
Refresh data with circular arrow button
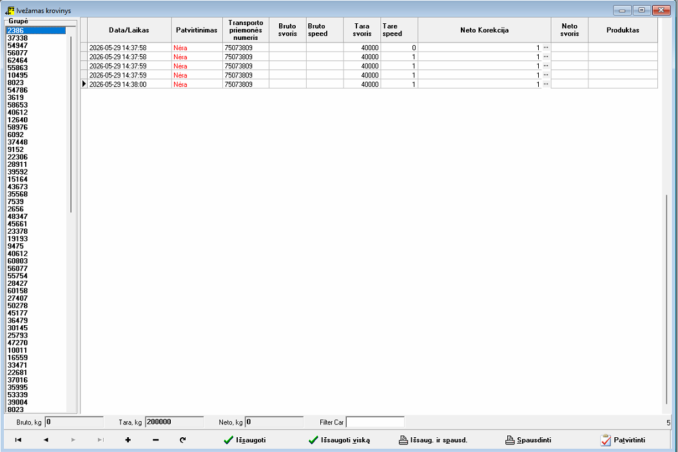click(x=183, y=440)
